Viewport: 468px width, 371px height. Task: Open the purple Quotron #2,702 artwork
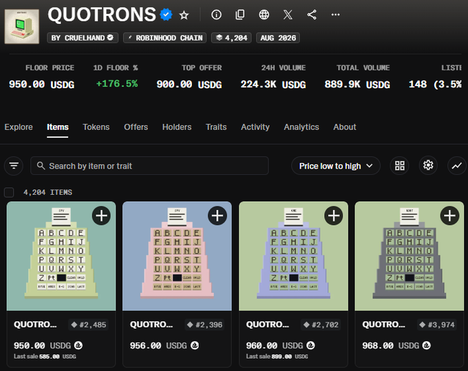293,256
